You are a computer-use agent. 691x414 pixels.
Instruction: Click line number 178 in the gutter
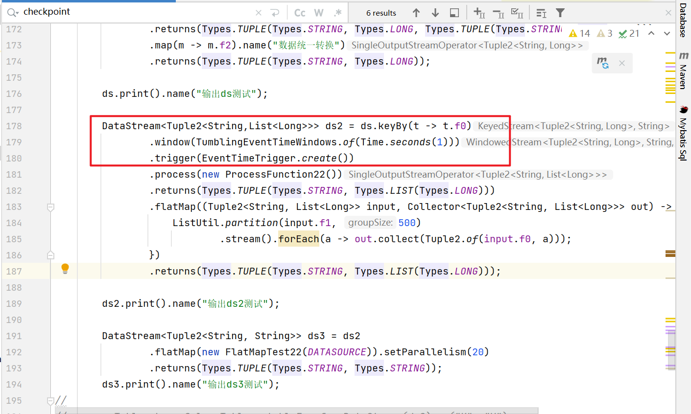(14, 126)
